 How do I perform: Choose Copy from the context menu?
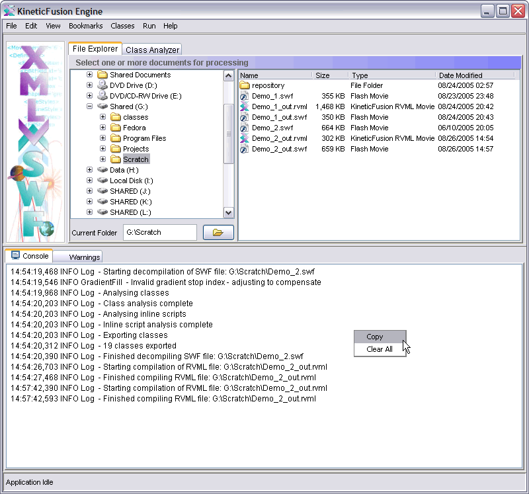[375, 337]
